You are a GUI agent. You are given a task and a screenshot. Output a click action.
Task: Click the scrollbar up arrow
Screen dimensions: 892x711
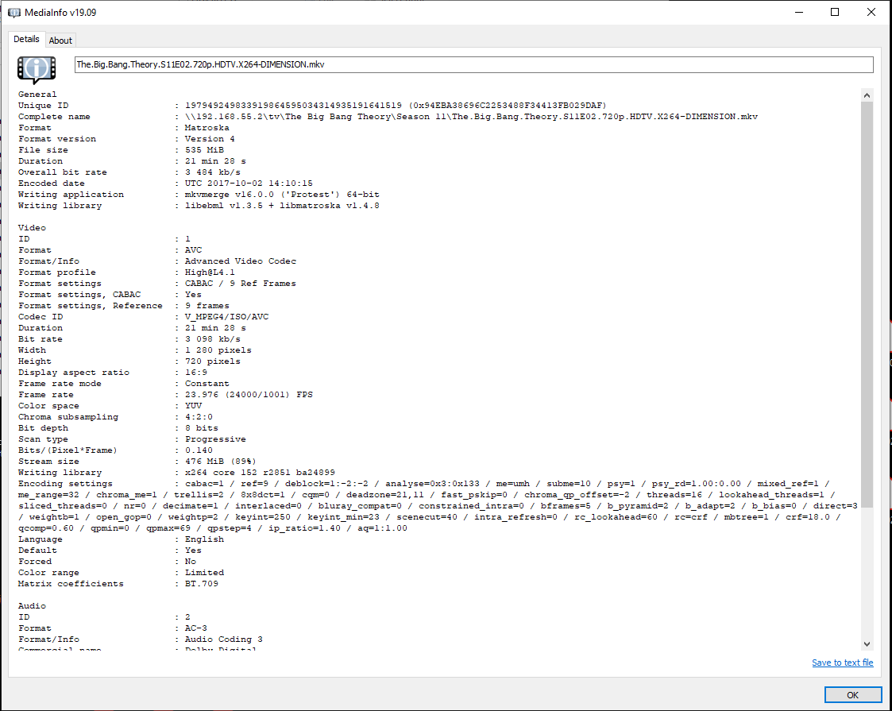click(867, 95)
